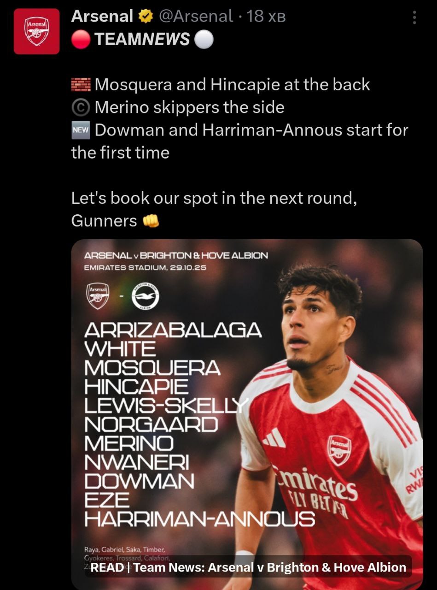Select the "Let's book our spot" tweet text

(214, 198)
